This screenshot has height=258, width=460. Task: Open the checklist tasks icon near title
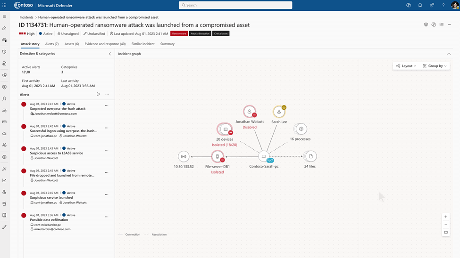pyautogui.click(x=442, y=24)
